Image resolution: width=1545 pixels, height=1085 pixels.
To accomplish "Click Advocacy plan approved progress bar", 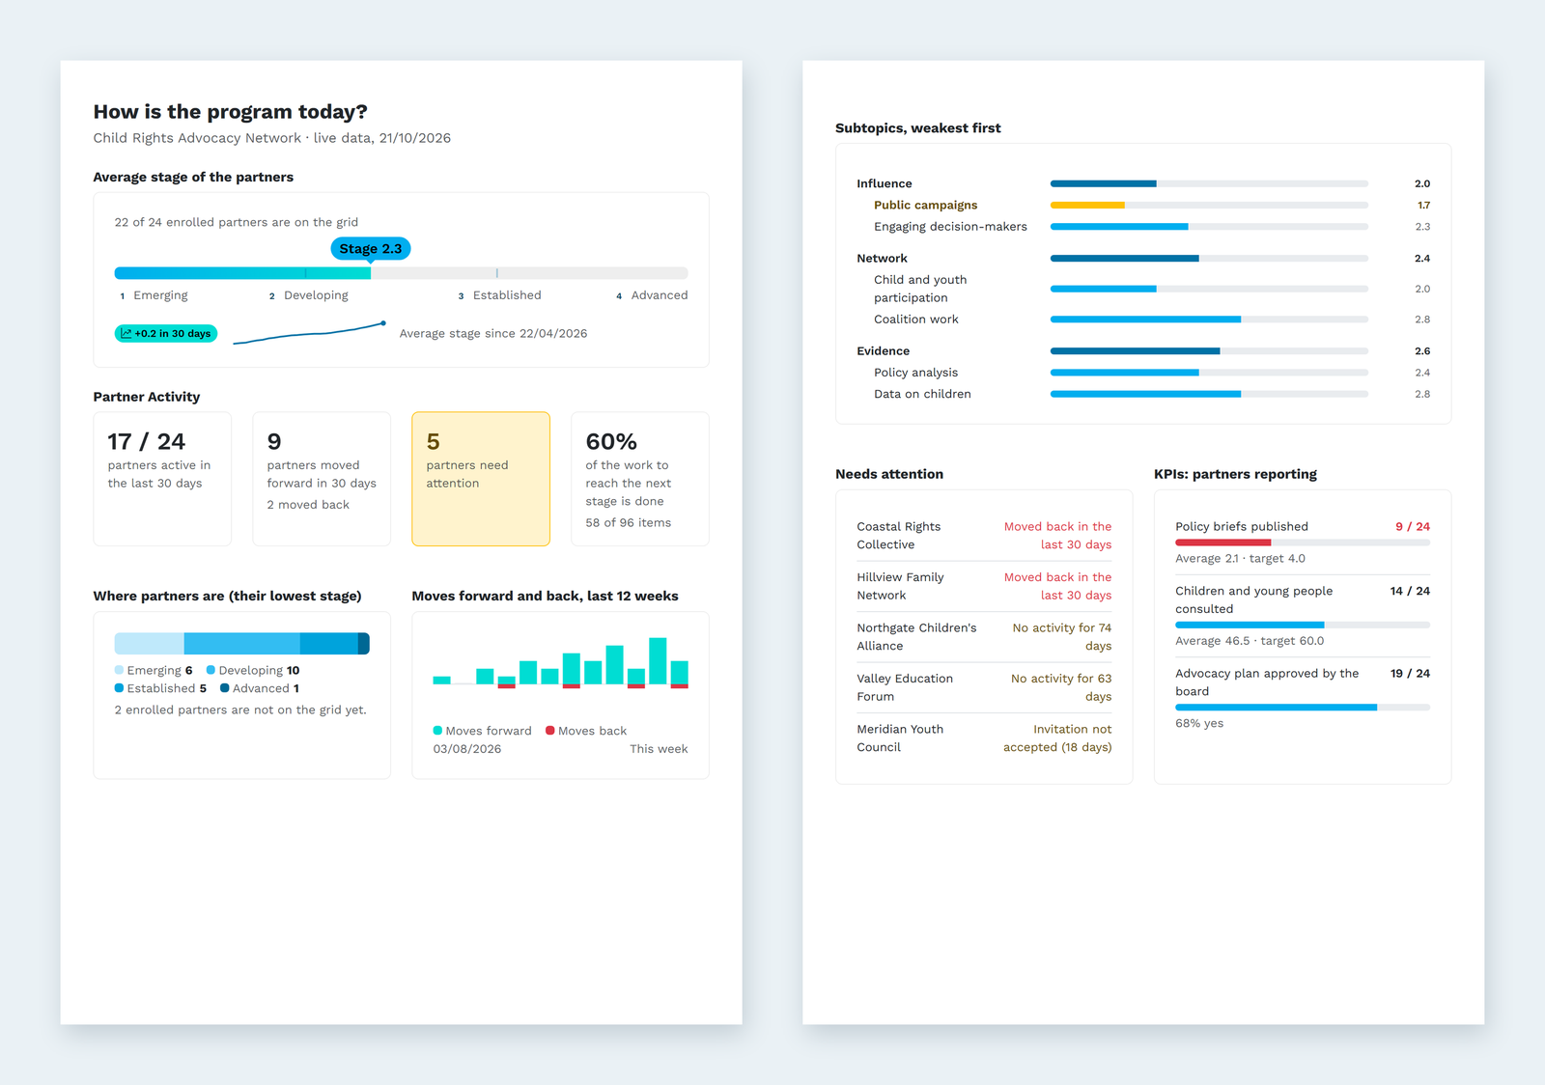I will pos(1303,708).
